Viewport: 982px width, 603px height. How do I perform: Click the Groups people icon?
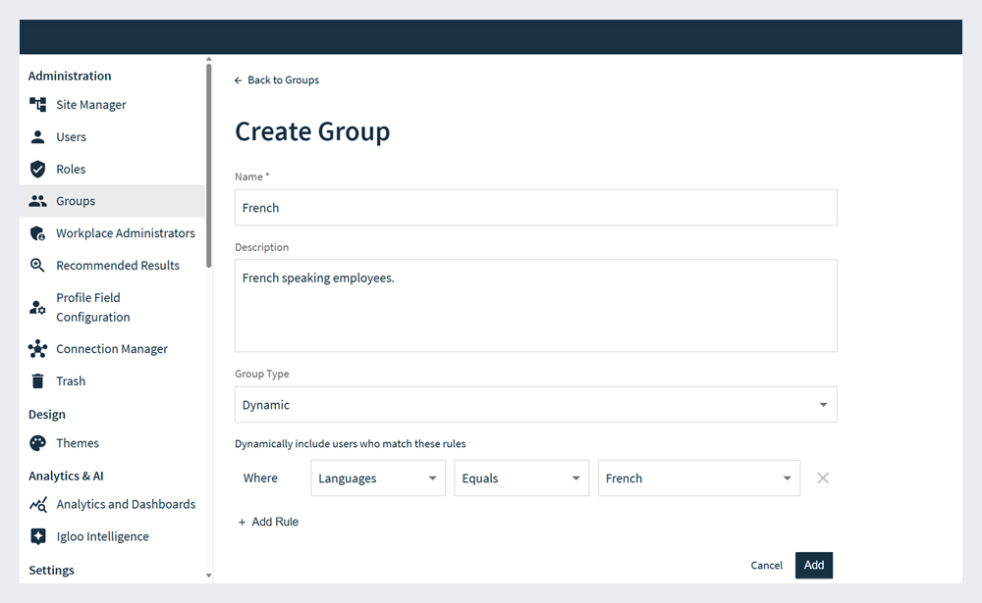click(37, 201)
